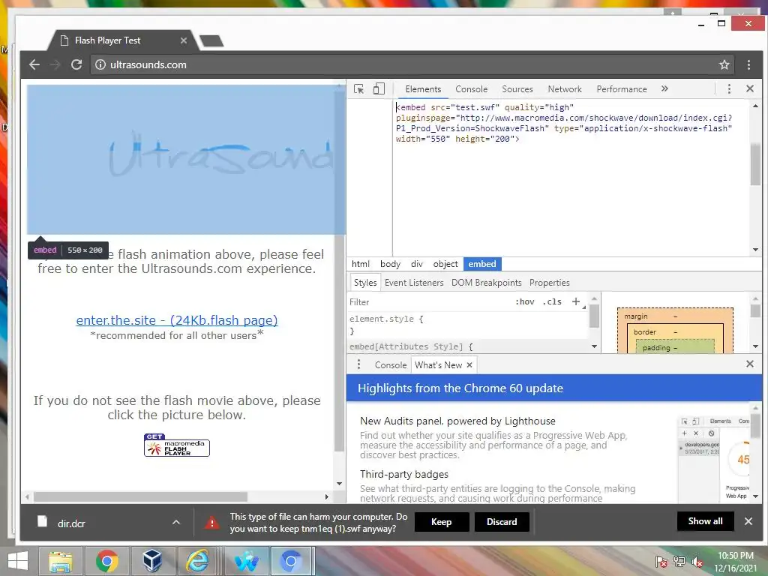The image size is (768, 576).
Task: Select the object breadcrumb node
Action: pos(445,264)
